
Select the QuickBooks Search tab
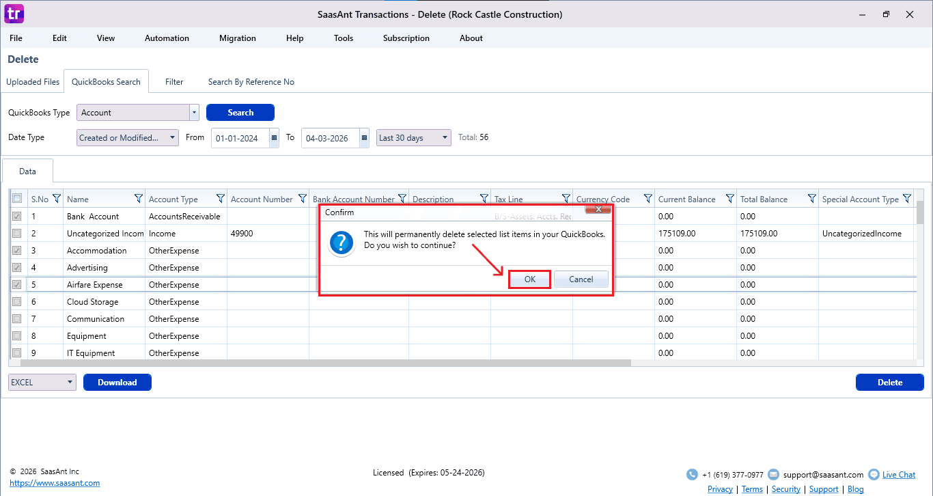(106, 82)
